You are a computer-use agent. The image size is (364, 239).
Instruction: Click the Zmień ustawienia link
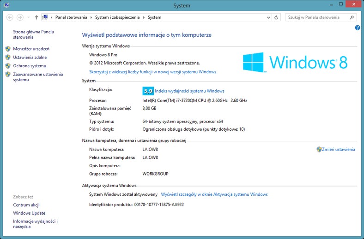click(339, 149)
